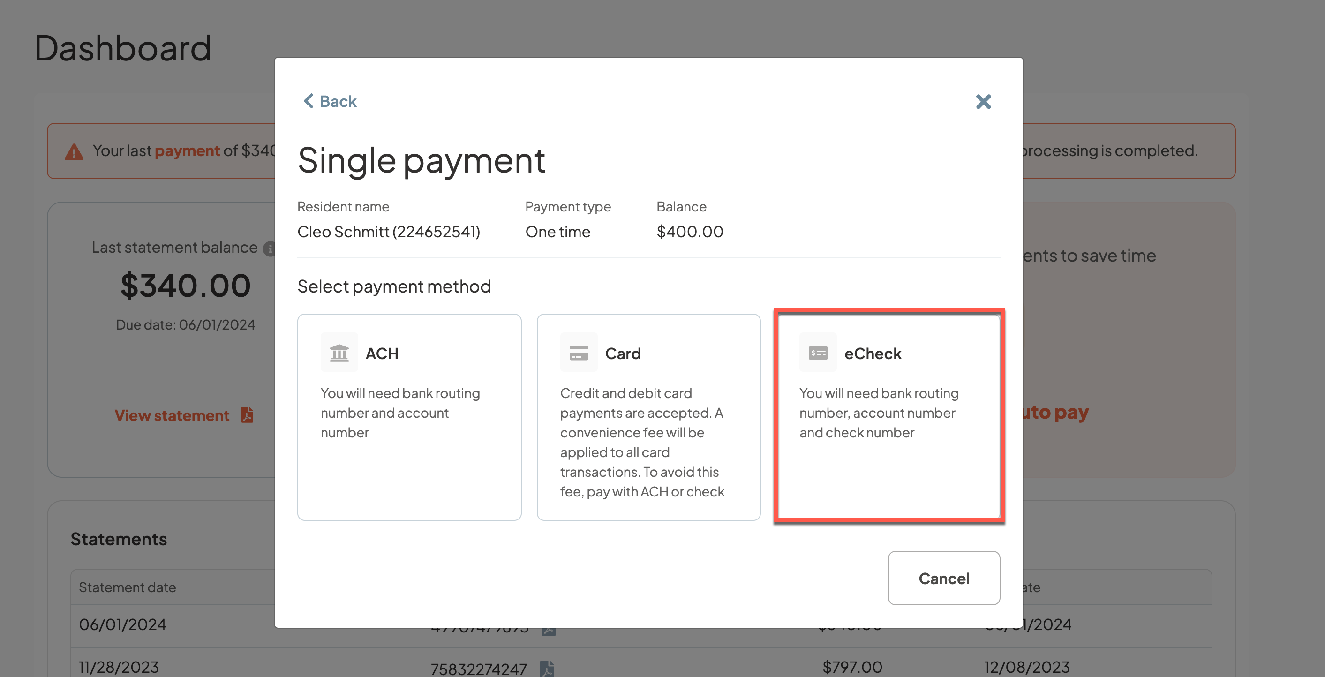The image size is (1325, 677).
Task: Click the Back chevron arrow
Action: (309, 101)
